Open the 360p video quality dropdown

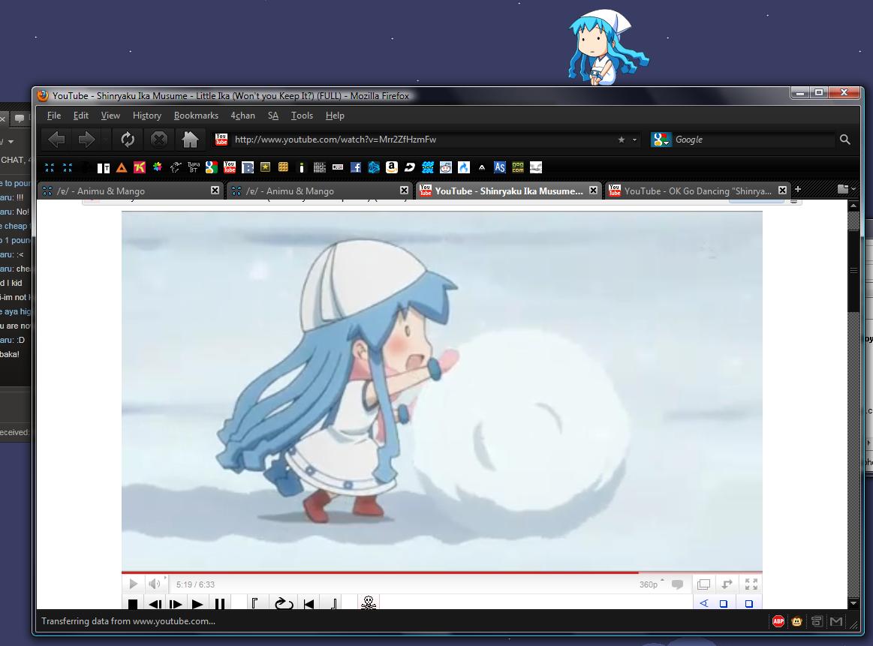click(x=652, y=584)
